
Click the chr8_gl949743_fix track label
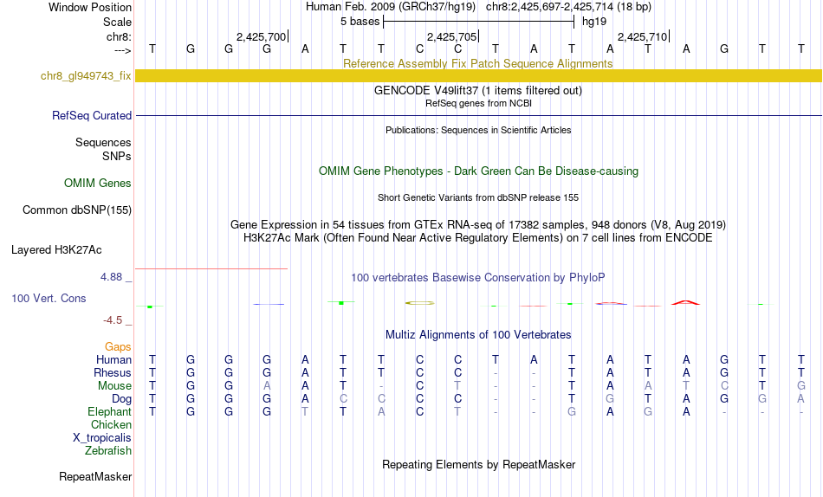[x=86, y=75]
